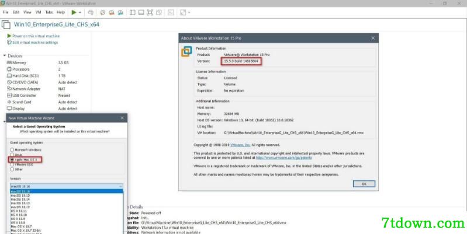Open the Tabs menu
The image size is (467, 234).
[x=49, y=12]
